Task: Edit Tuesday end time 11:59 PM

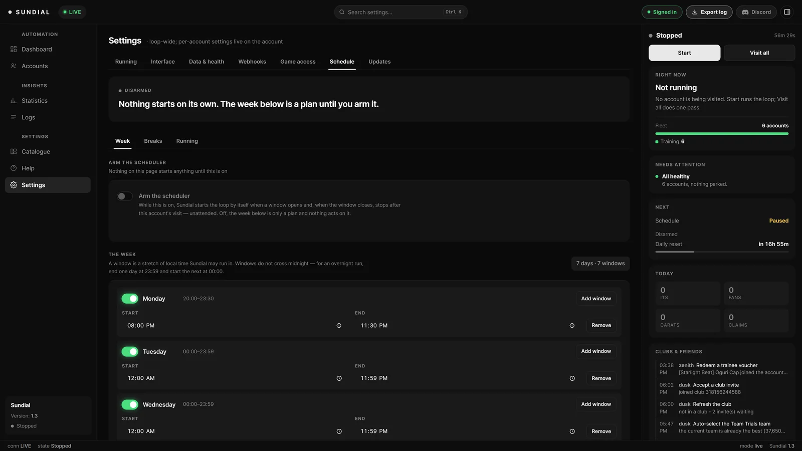Action: (x=467, y=378)
